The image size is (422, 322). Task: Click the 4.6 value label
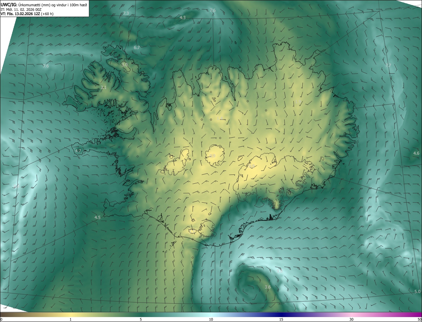[416, 153]
